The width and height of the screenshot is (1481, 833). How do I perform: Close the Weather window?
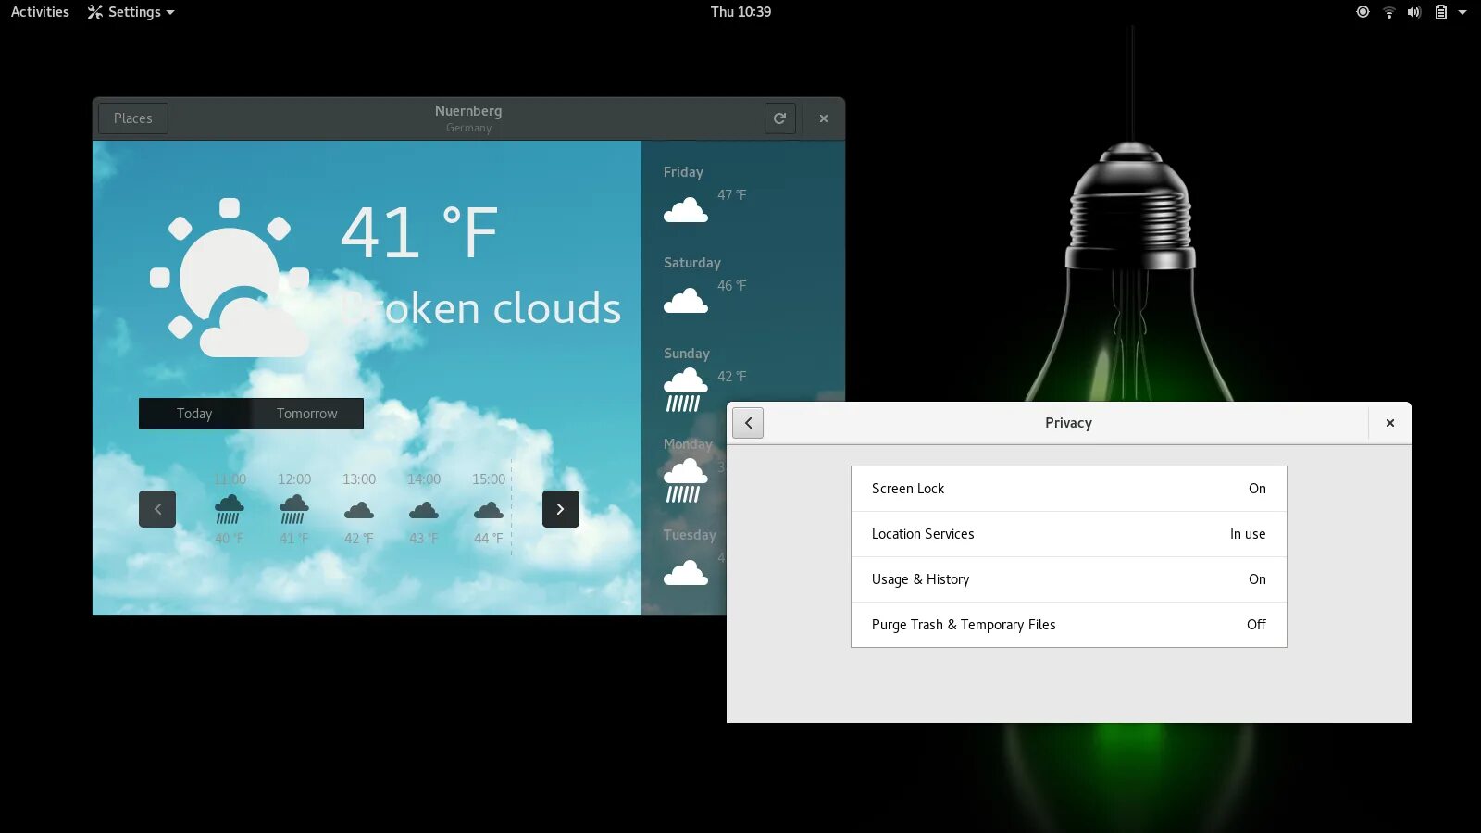click(824, 118)
